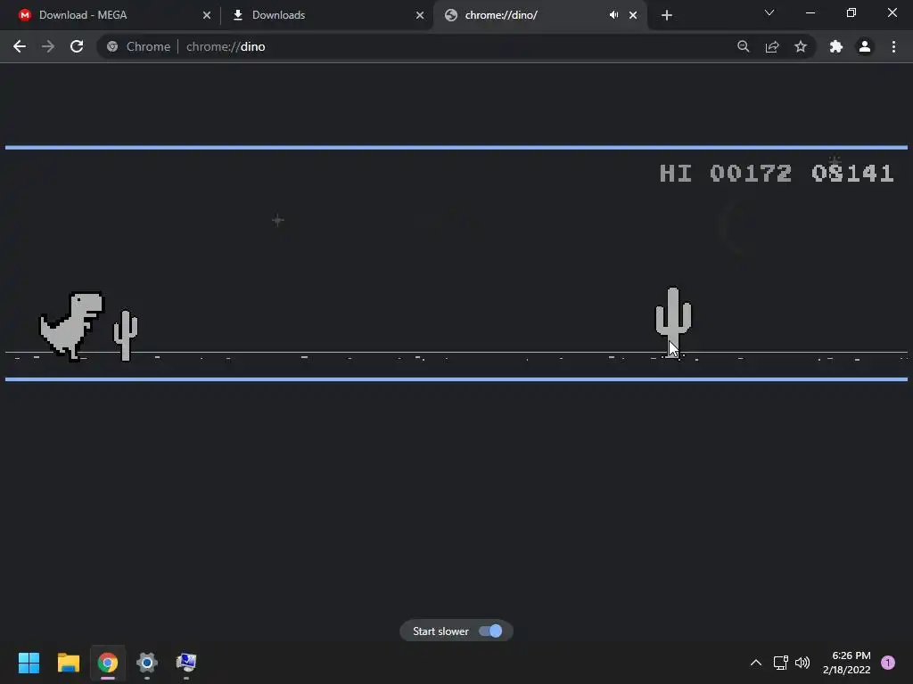Click the small cactus near the dino
The width and height of the screenshot is (913, 684).
tap(125, 336)
